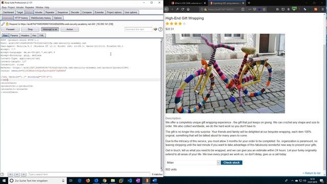Viewport: 327px width, 184px height.
Task: Click the Check stock button
Action: coord(231,163)
